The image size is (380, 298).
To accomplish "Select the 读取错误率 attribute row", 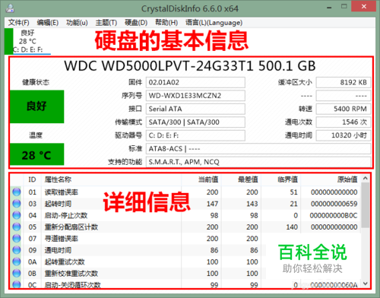I will (x=185, y=192).
